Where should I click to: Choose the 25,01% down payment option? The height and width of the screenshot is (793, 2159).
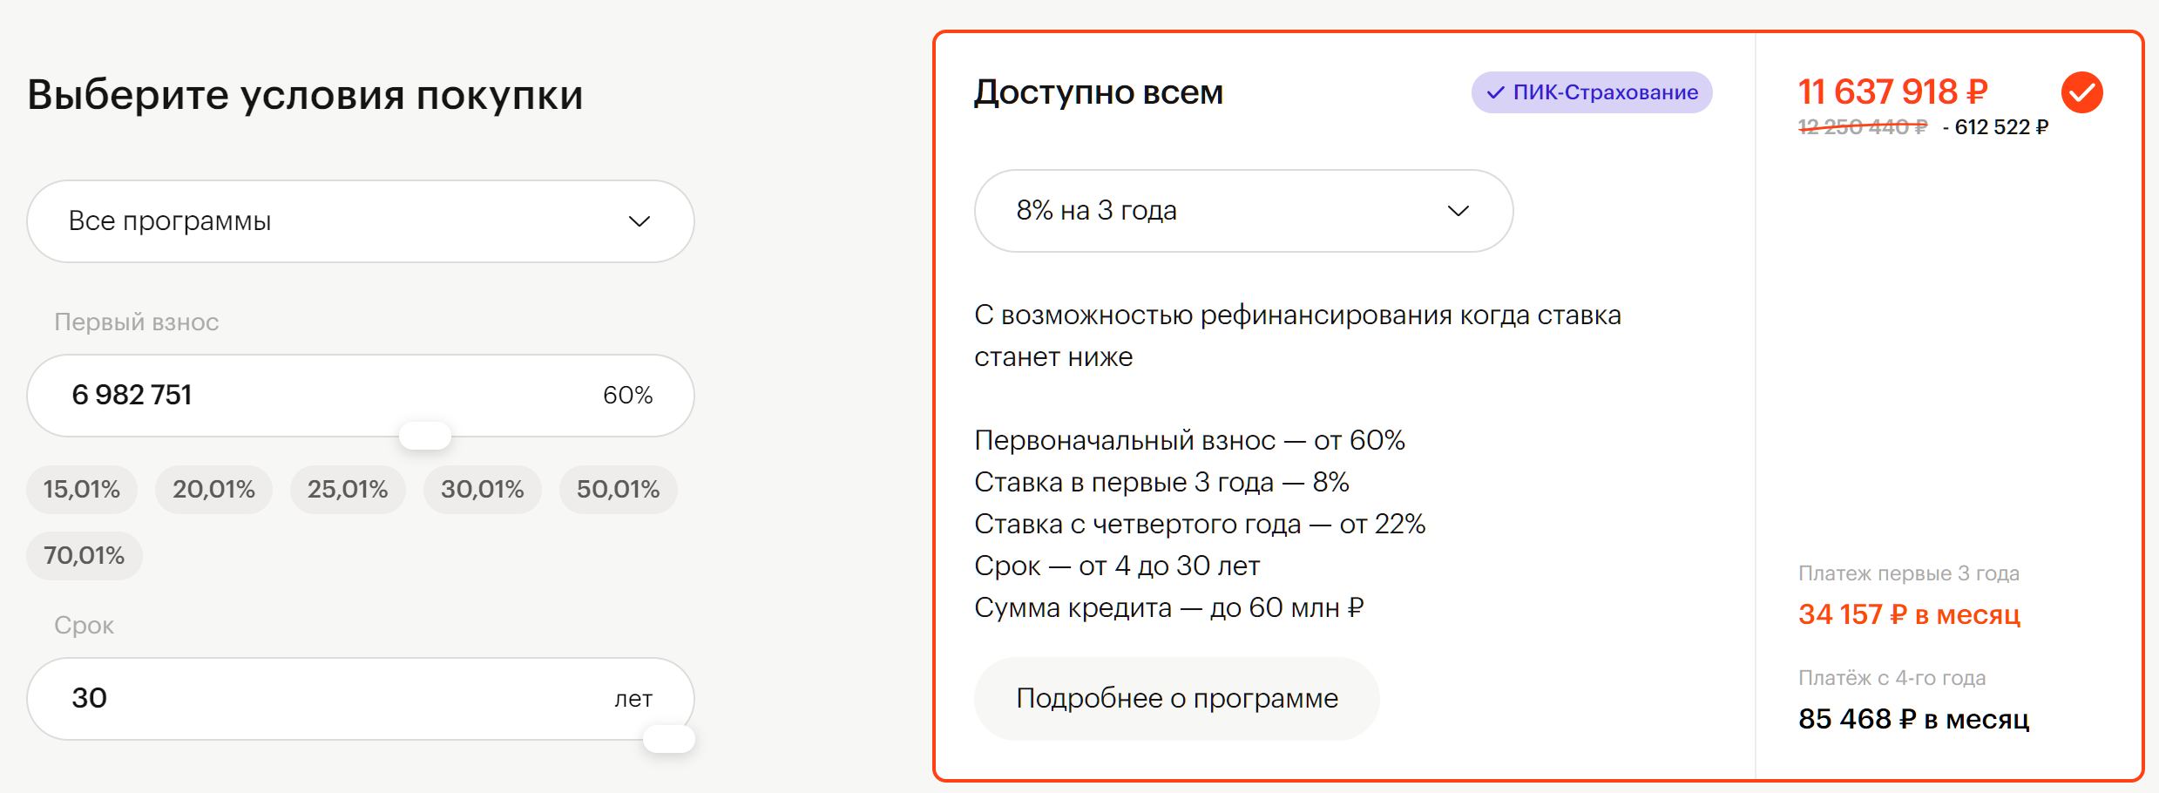coord(348,490)
